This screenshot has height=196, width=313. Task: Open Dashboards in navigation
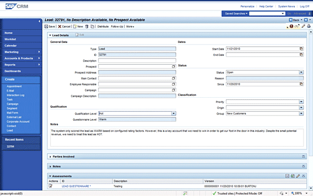pyautogui.click(x=13, y=71)
